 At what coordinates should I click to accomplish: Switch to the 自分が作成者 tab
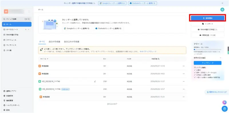click(54, 42)
